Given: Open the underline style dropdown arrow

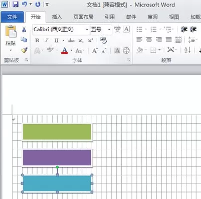Looking at the screenshot, I should coord(64,41).
